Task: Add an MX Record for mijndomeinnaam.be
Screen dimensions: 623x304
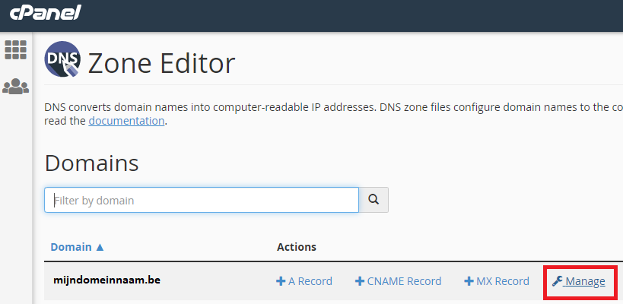Action: click(497, 281)
